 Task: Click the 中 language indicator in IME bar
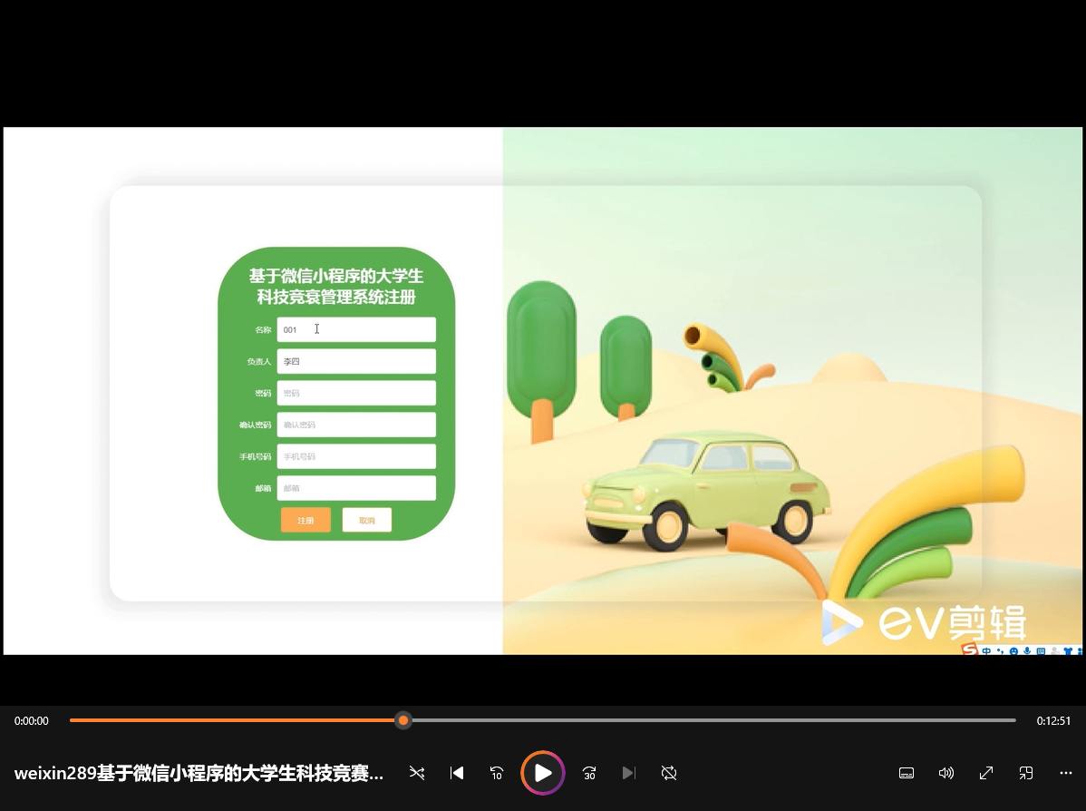(x=986, y=650)
